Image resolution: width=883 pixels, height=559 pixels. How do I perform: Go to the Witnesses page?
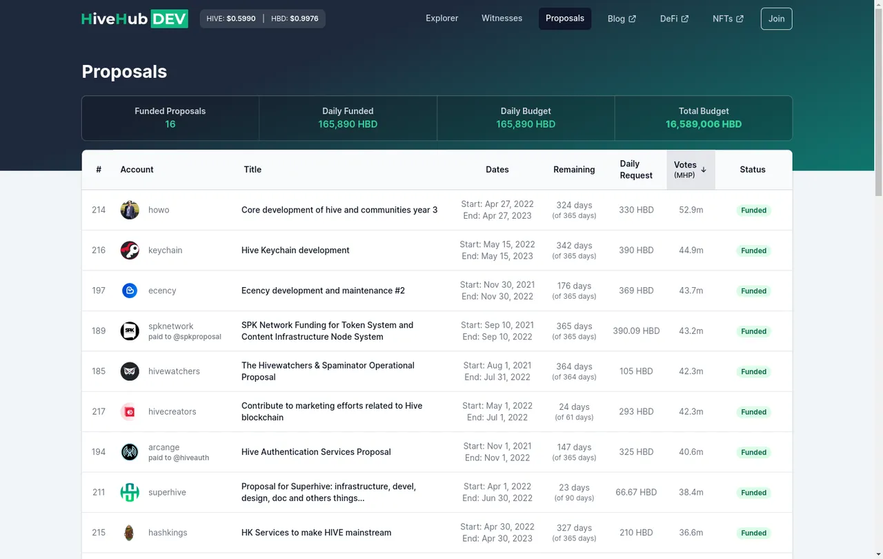502,19
